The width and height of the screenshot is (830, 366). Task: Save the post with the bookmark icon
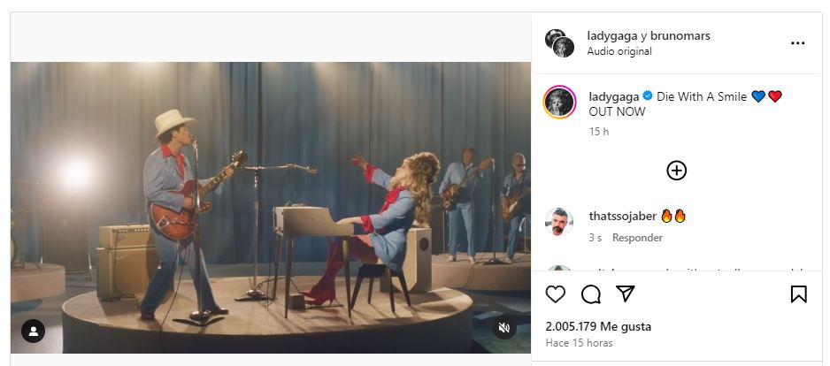(x=798, y=294)
